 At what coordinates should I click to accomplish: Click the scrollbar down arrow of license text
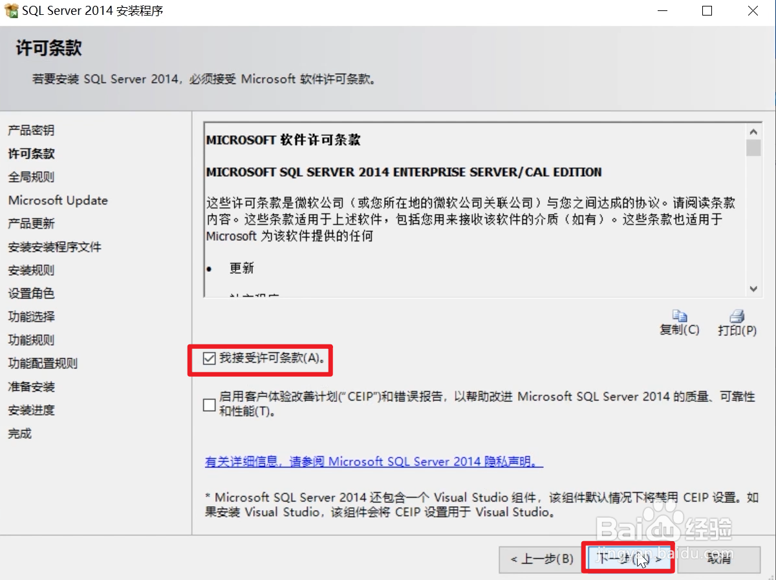[753, 289]
